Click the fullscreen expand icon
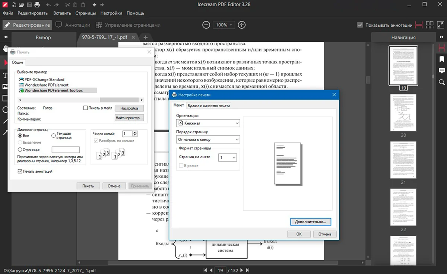The height and width of the screenshot is (274, 447). coord(440,25)
